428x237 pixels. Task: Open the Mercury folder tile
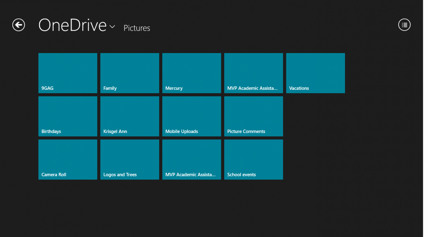pos(191,73)
